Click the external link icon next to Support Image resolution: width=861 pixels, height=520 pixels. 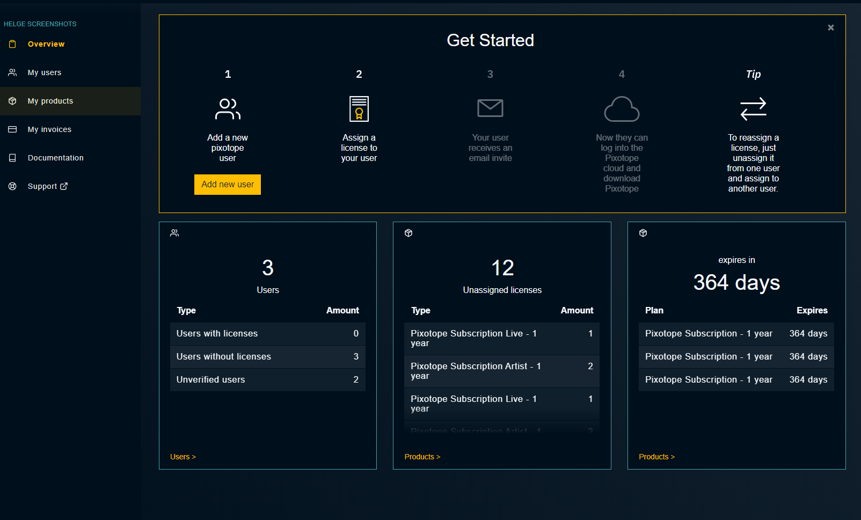point(64,186)
